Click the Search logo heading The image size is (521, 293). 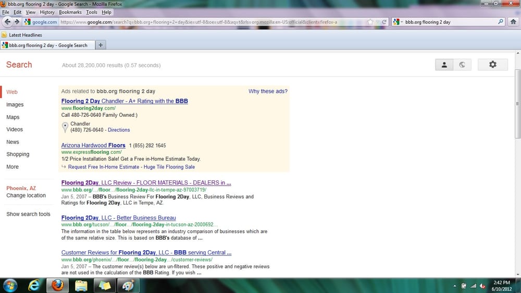(x=19, y=65)
